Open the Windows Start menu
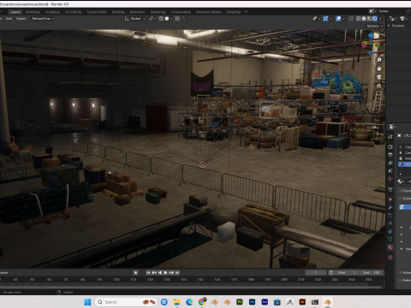 point(87,302)
